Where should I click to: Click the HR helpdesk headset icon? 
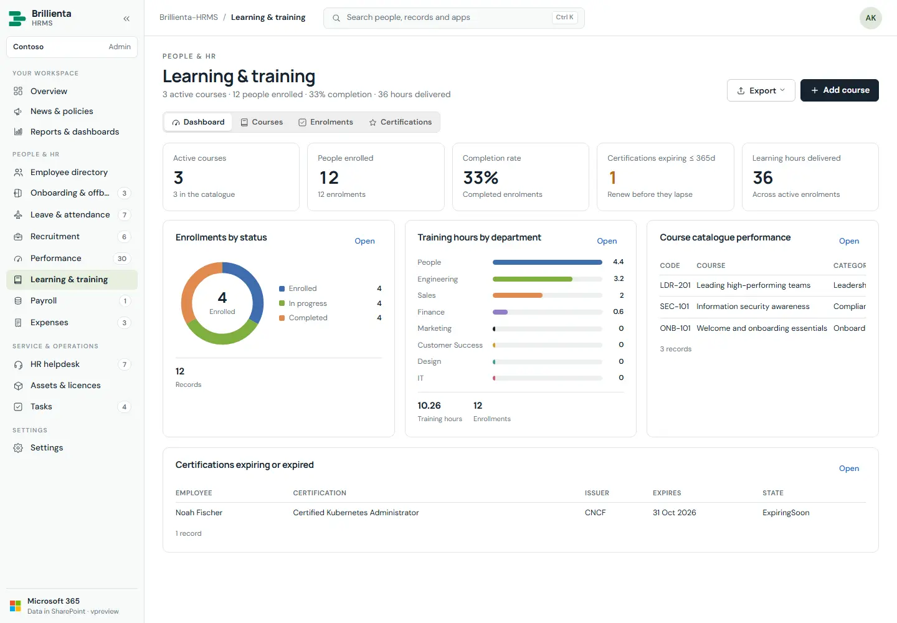click(18, 364)
